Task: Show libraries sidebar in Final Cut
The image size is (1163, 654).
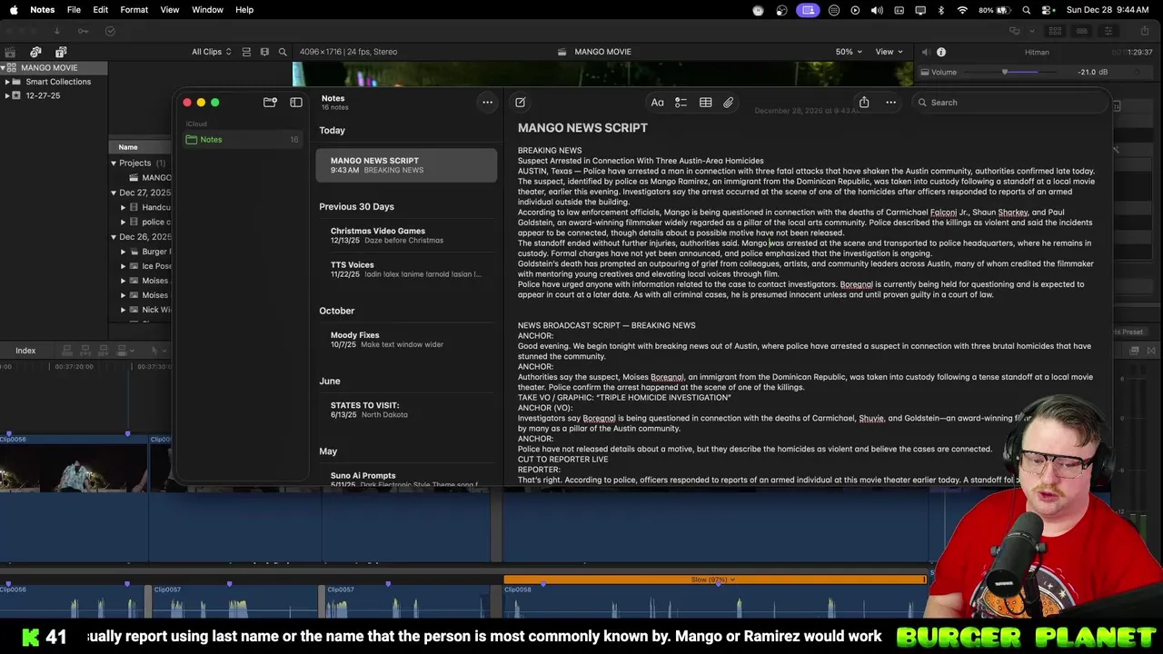Action: click(10, 52)
